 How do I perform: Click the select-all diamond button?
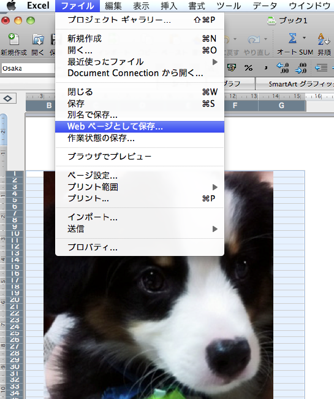click(8, 98)
